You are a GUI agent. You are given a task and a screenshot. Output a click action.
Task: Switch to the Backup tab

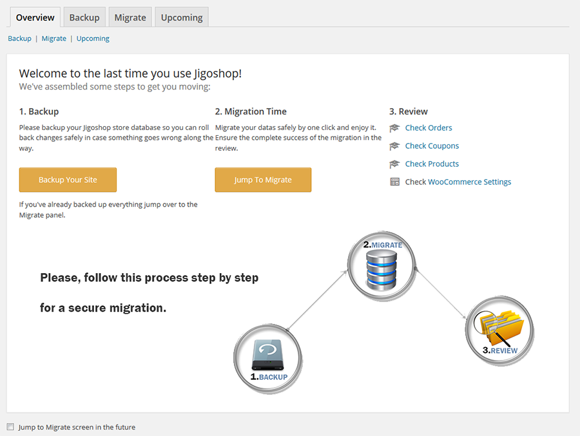coord(84,17)
